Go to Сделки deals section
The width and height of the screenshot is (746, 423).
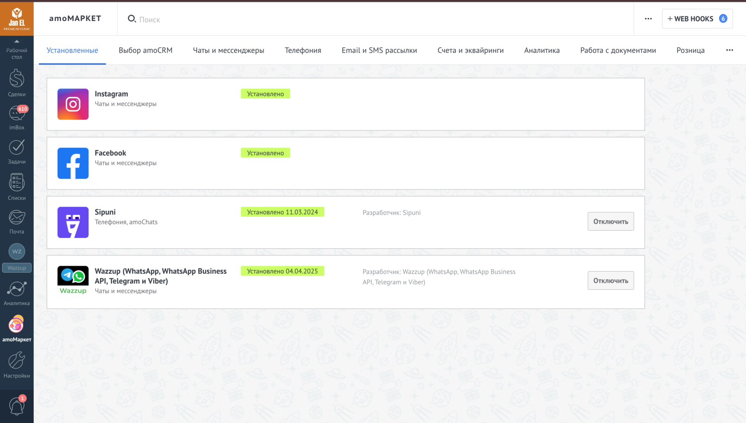pos(17,83)
